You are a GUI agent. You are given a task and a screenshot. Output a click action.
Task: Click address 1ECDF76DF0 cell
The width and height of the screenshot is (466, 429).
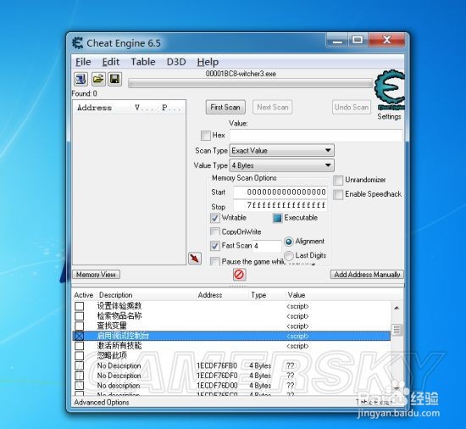coord(217,376)
